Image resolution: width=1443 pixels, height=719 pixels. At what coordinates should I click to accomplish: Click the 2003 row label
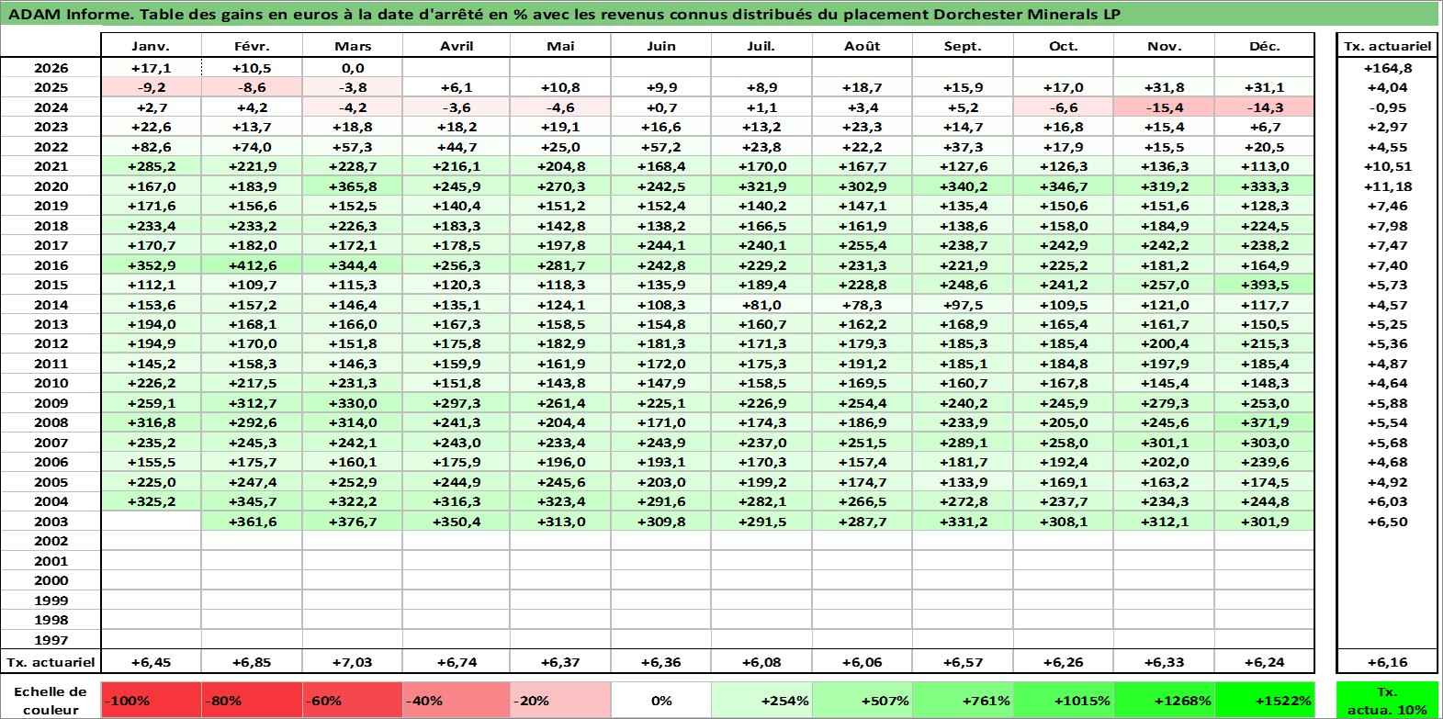click(51, 522)
